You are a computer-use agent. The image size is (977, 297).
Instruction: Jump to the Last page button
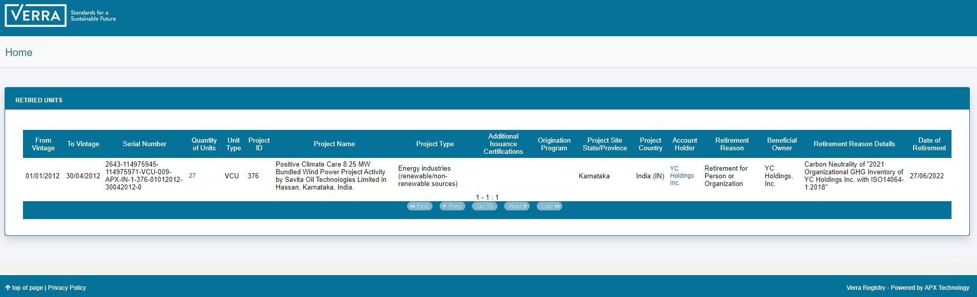coord(549,206)
